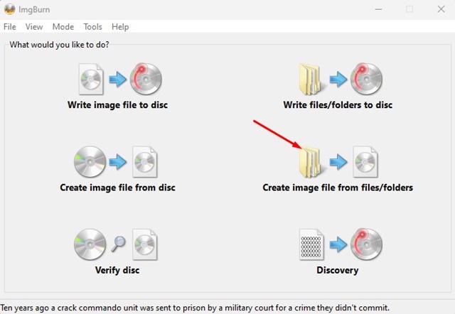Click the 'Create image file from disc' label
The width and height of the screenshot is (455, 314).
click(117, 188)
